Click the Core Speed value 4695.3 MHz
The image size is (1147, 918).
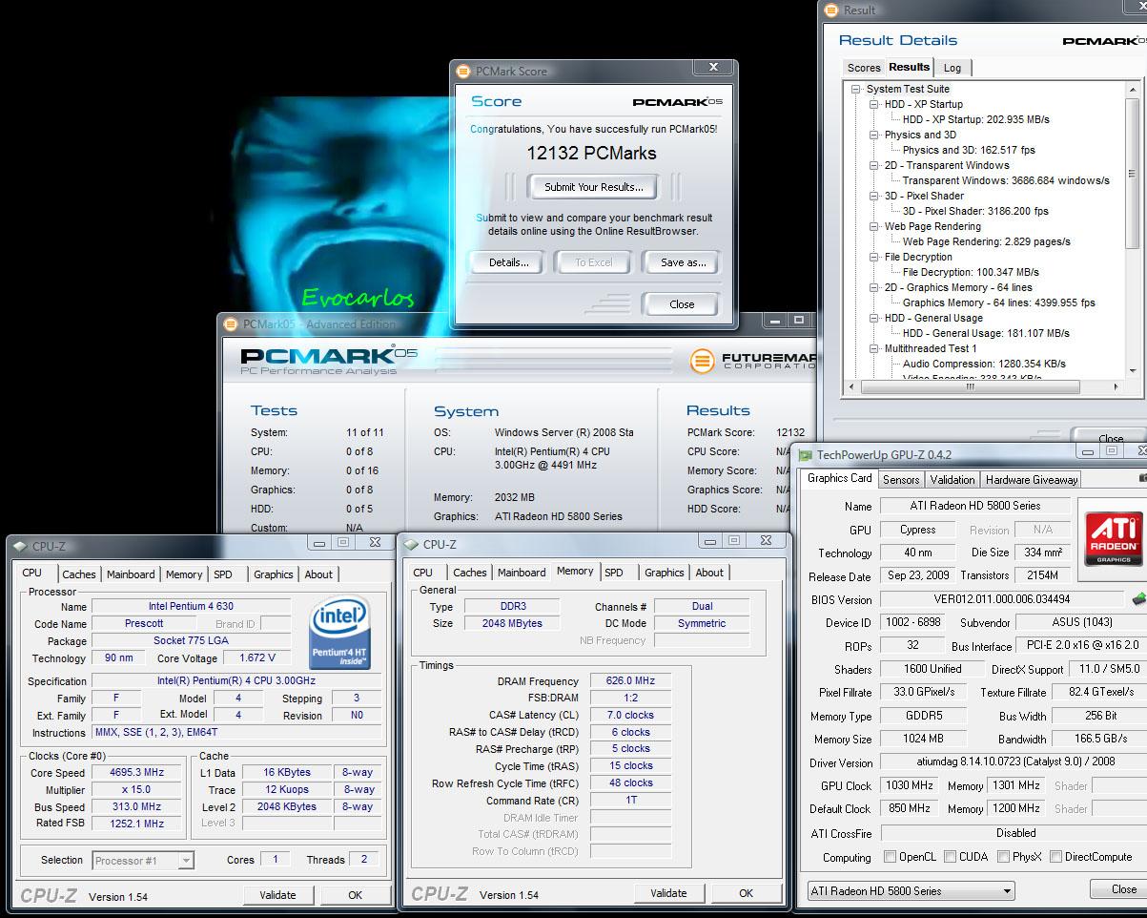coord(137,773)
